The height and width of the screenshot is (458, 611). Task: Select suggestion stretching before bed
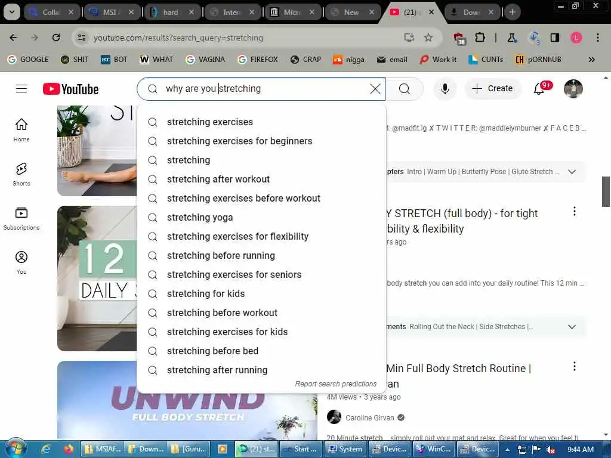[261, 351]
